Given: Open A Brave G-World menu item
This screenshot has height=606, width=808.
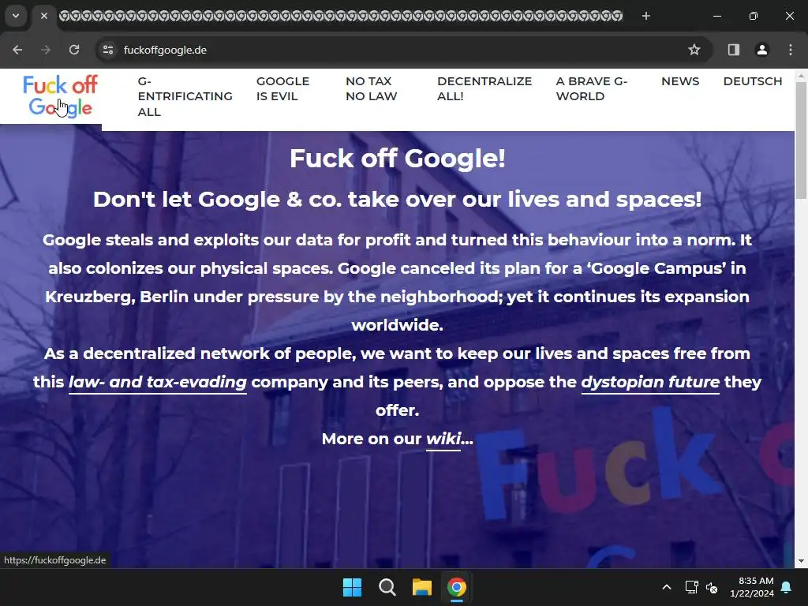Looking at the screenshot, I should (592, 88).
